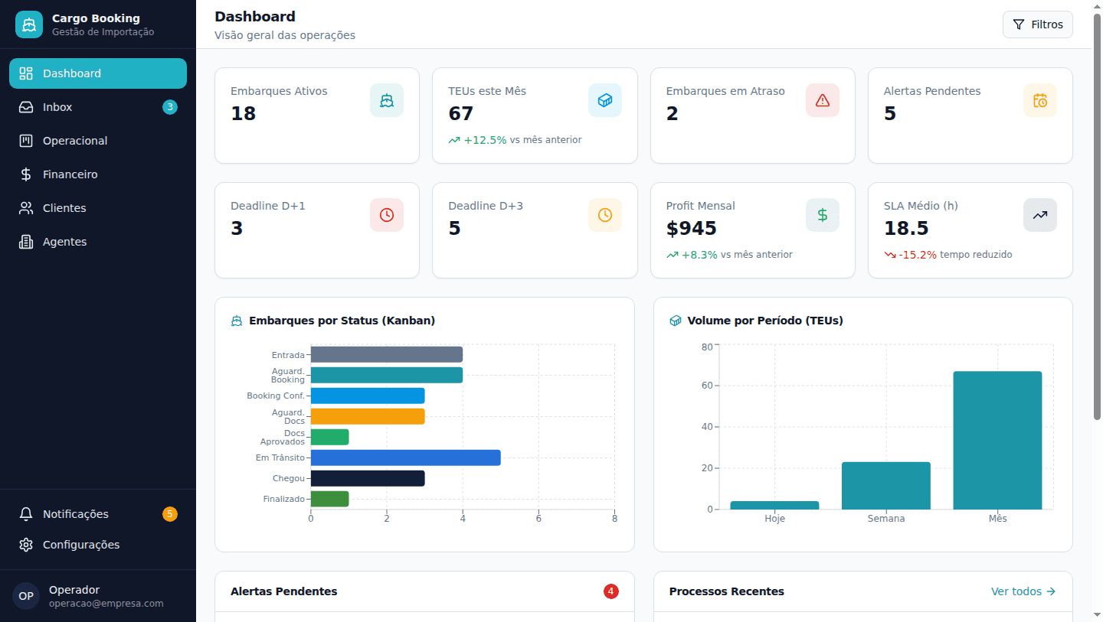Screen dimensions: 1103x622
Task: Click the Inbox badge showing 3
Action: coord(170,107)
